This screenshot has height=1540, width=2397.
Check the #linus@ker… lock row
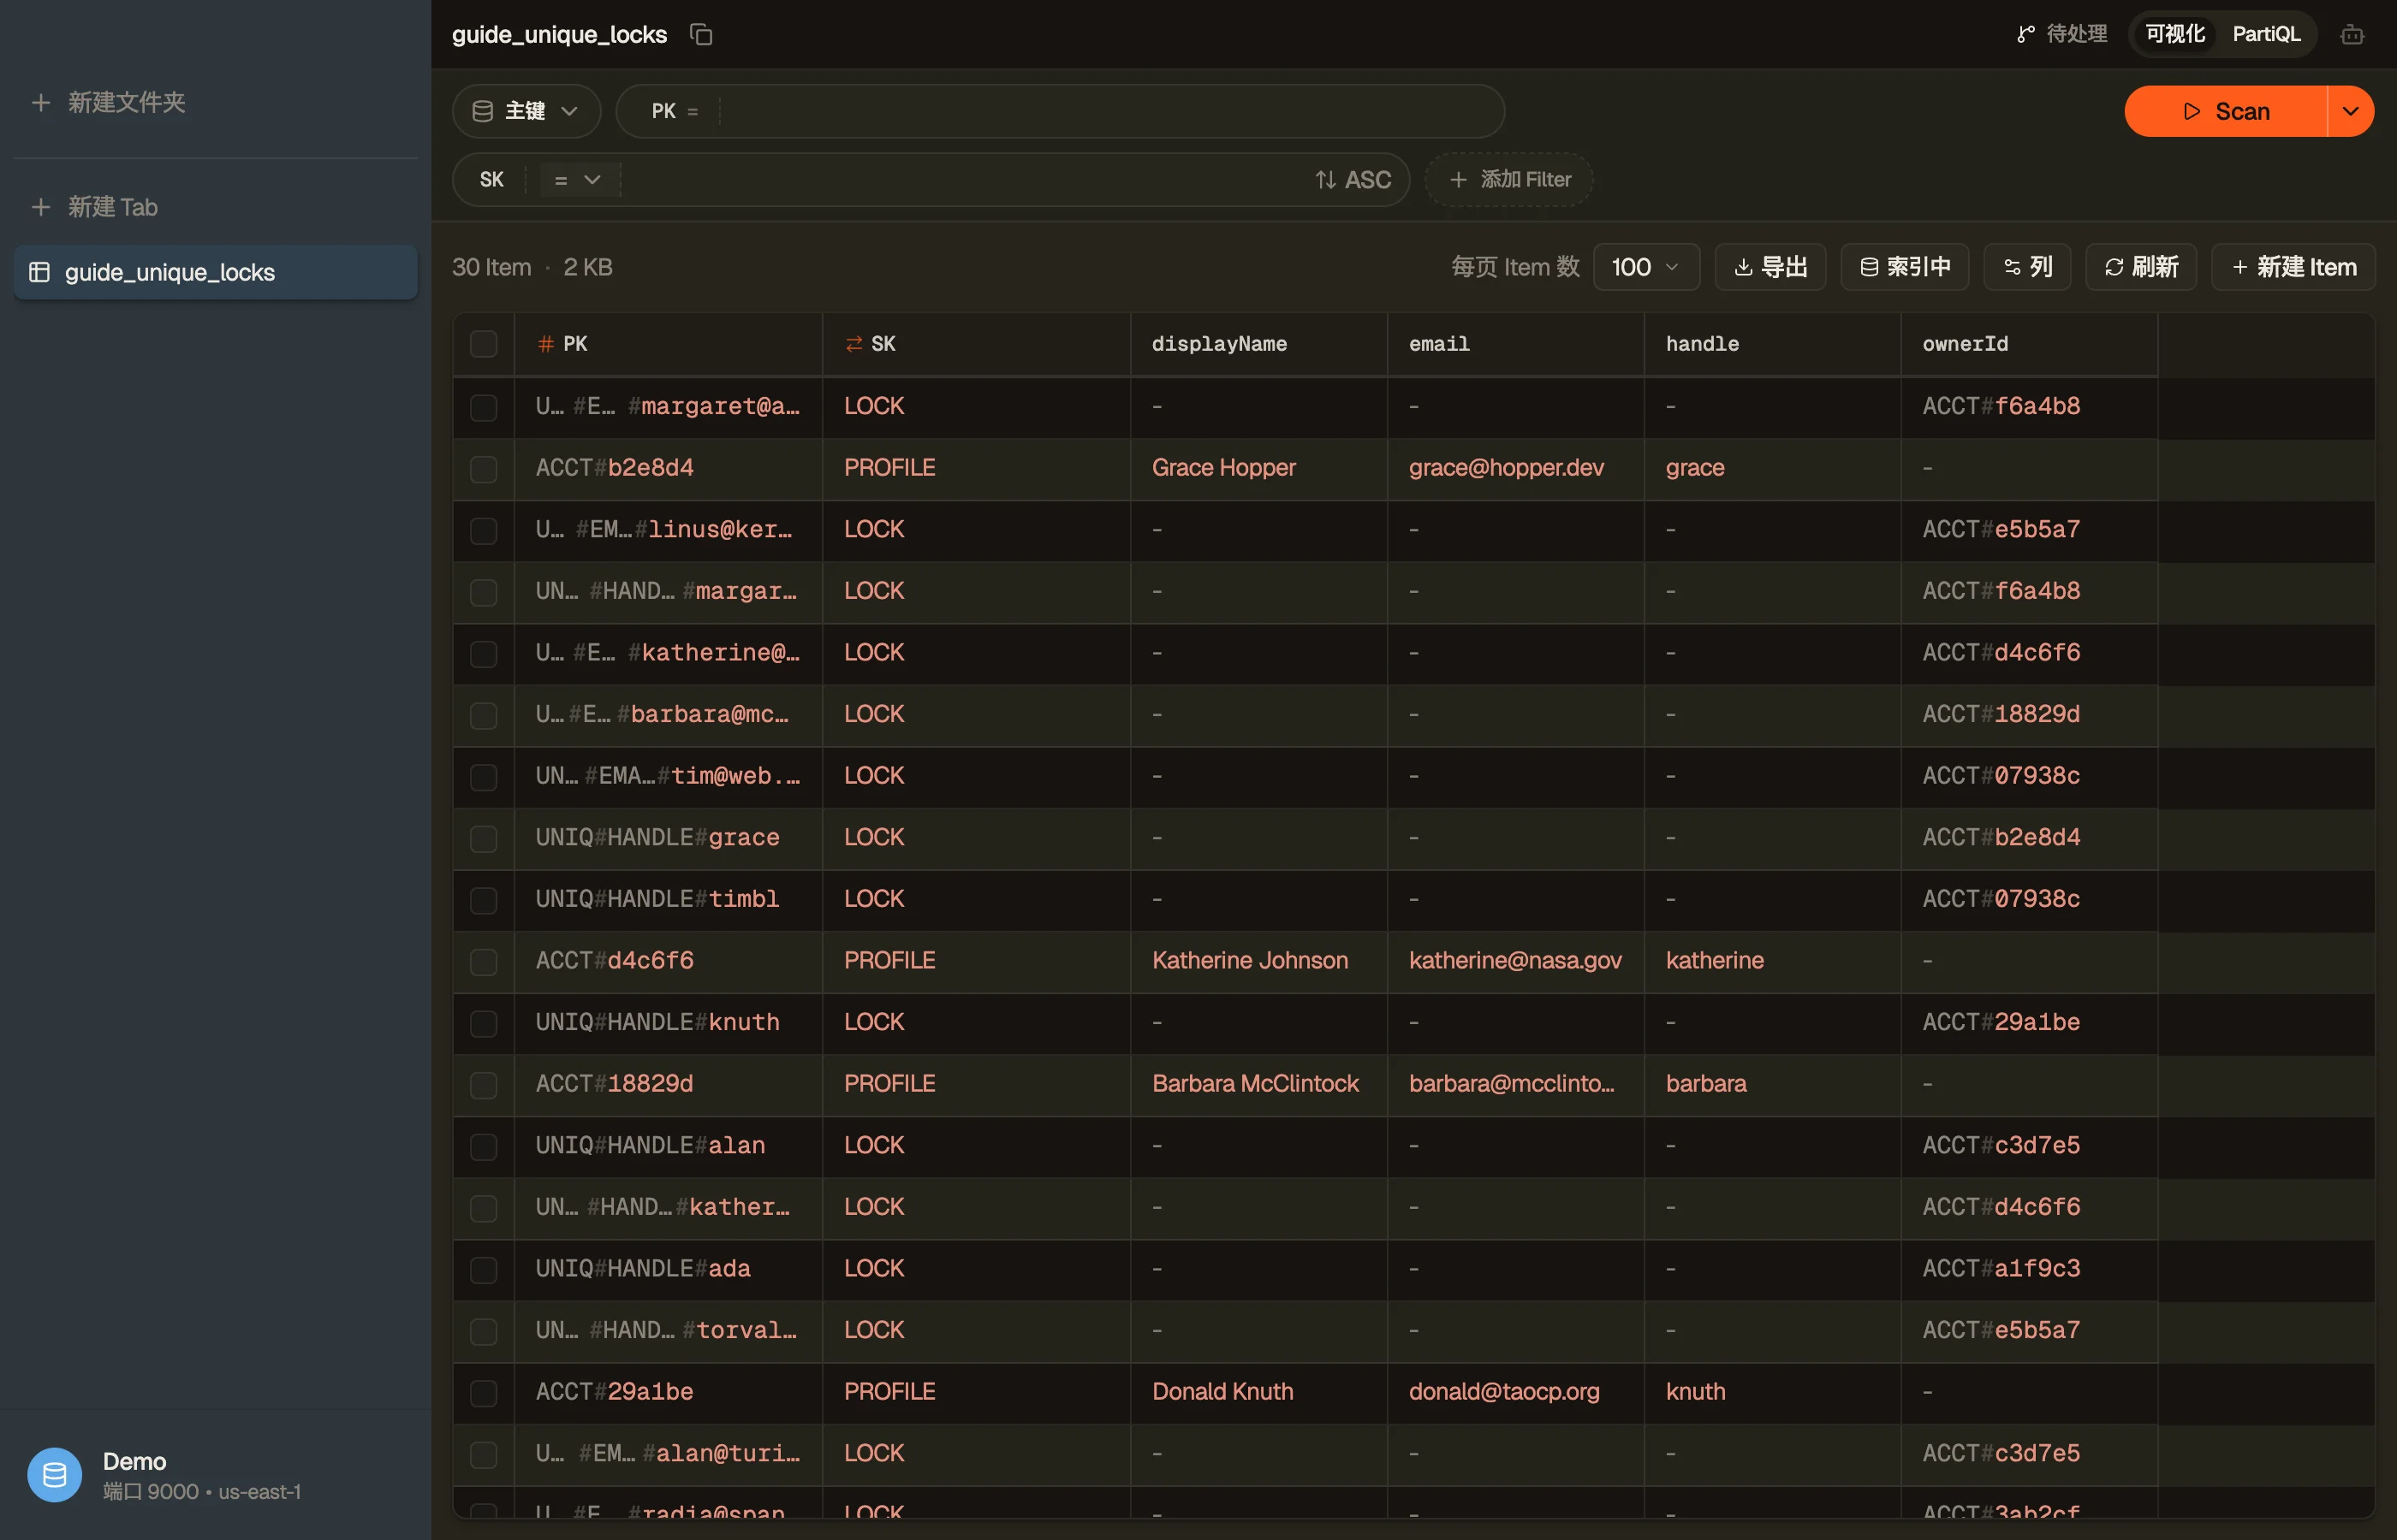483,530
